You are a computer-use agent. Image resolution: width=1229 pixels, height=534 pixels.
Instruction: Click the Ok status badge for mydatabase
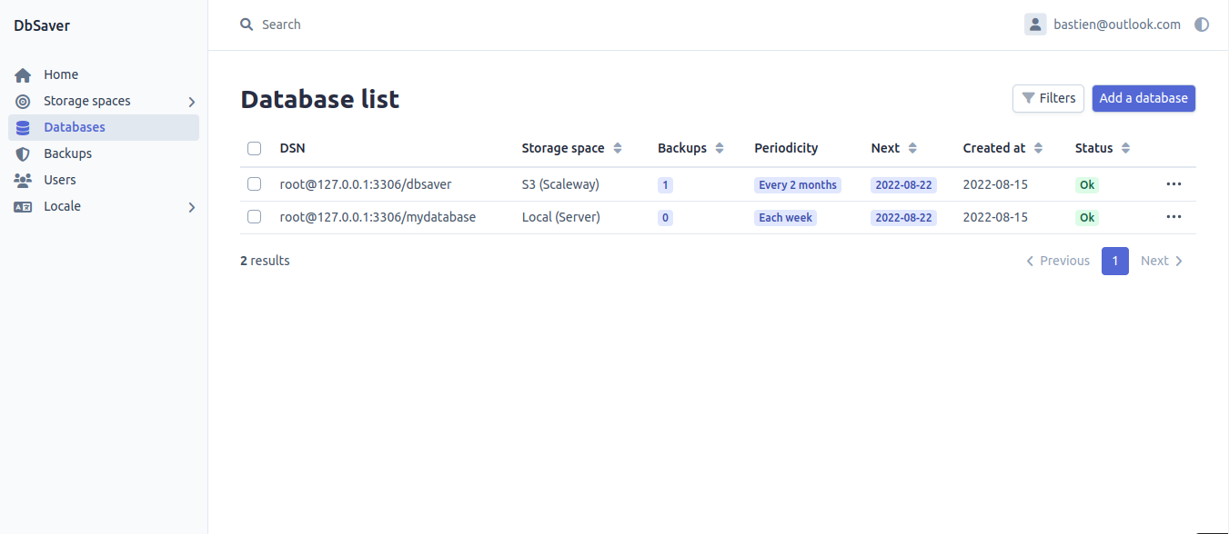pos(1086,218)
